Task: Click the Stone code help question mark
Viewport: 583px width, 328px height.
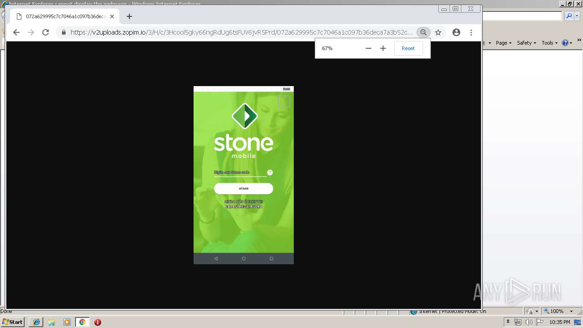Action: (x=270, y=173)
